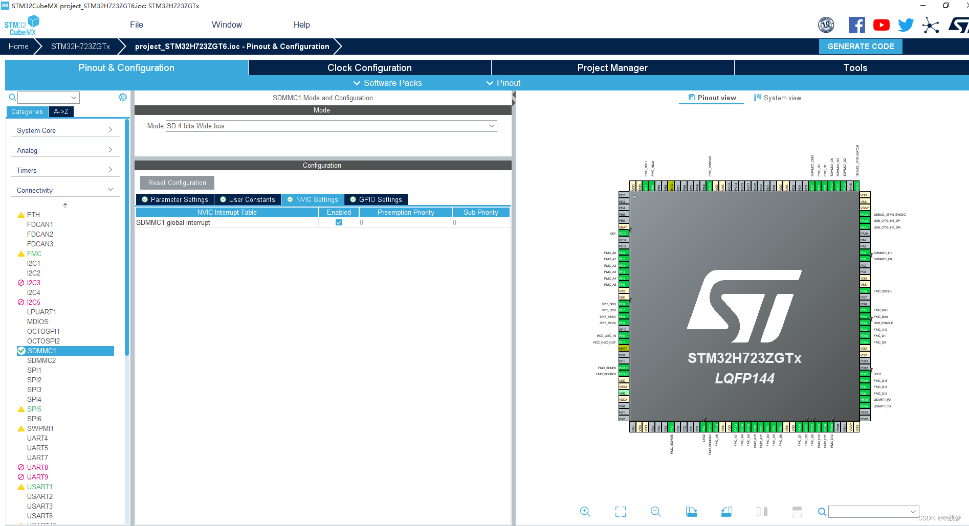Open the peripheral list settings gear
This screenshot has height=526, width=969.
pos(123,97)
